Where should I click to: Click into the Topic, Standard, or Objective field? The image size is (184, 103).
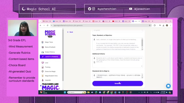pyautogui.click(x=118, y=44)
